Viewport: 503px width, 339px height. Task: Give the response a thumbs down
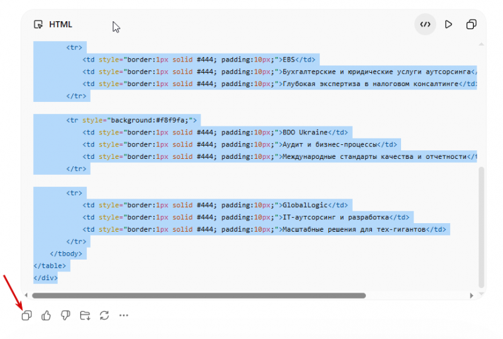coord(66,315)
